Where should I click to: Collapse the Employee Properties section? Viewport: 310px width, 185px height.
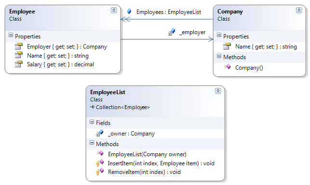pos(11,35)
